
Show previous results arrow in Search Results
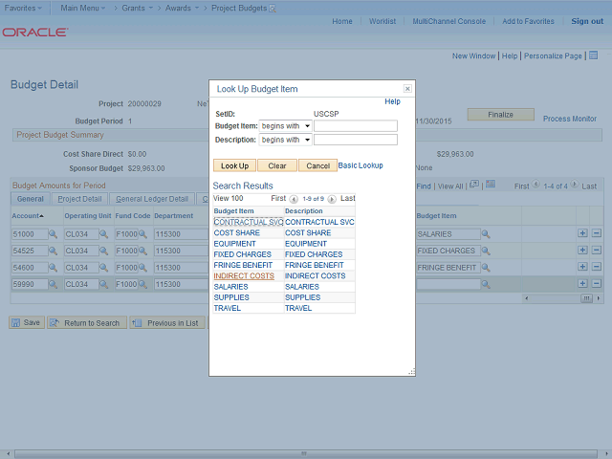294,199
